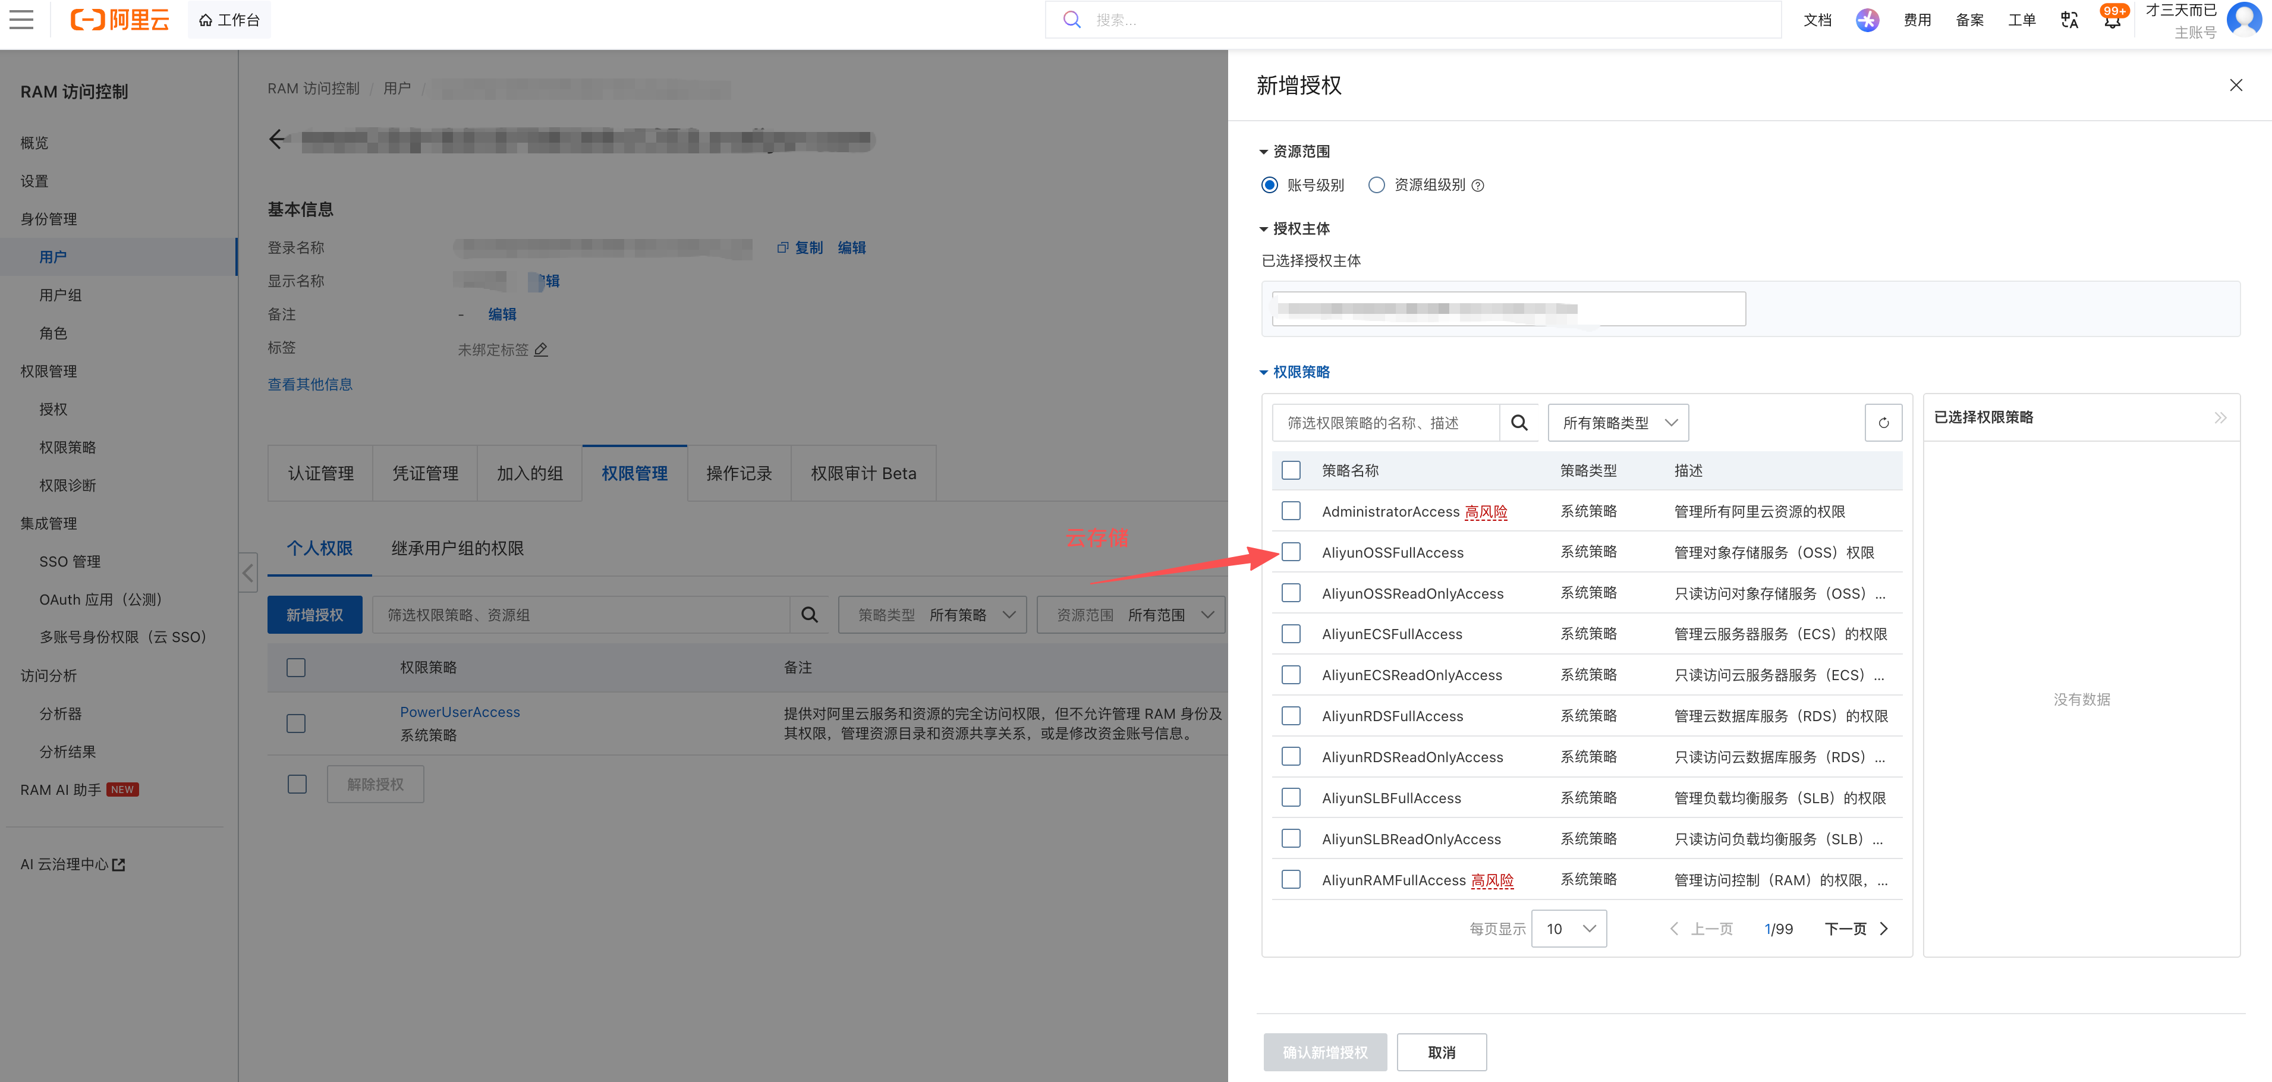Switch language with the translate icon
The height and width of the screenshot is (1082, 2272).
[x=2069, y=20]
